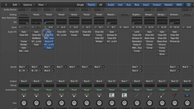Click the English... channel strip setting
Image resolution: width=194 pixels, height=109 pixels.
[137, 15]
